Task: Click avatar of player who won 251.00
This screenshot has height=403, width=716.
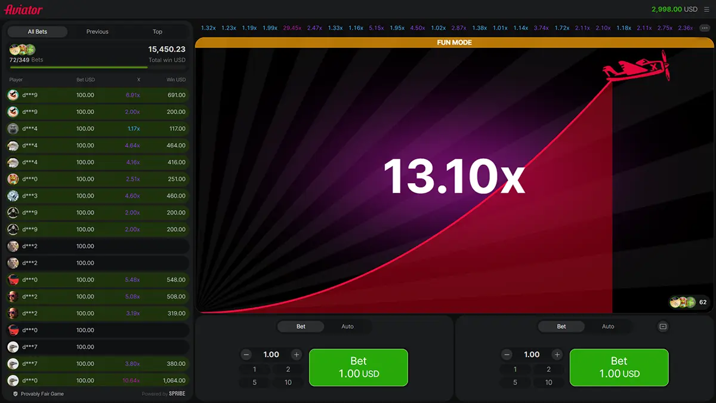Action: pyautogui.click(x=13, y=179)
